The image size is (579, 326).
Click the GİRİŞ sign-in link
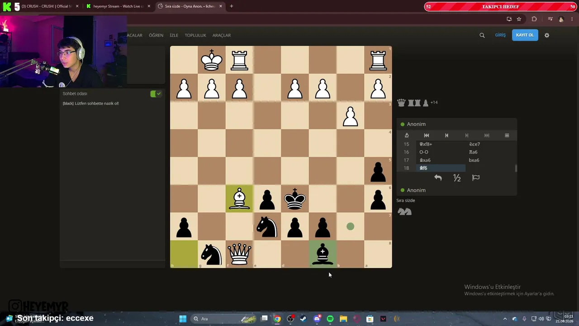coord(500,35)
